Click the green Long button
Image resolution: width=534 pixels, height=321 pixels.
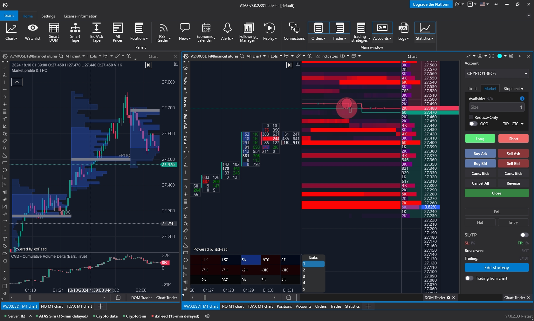point(480,139)
